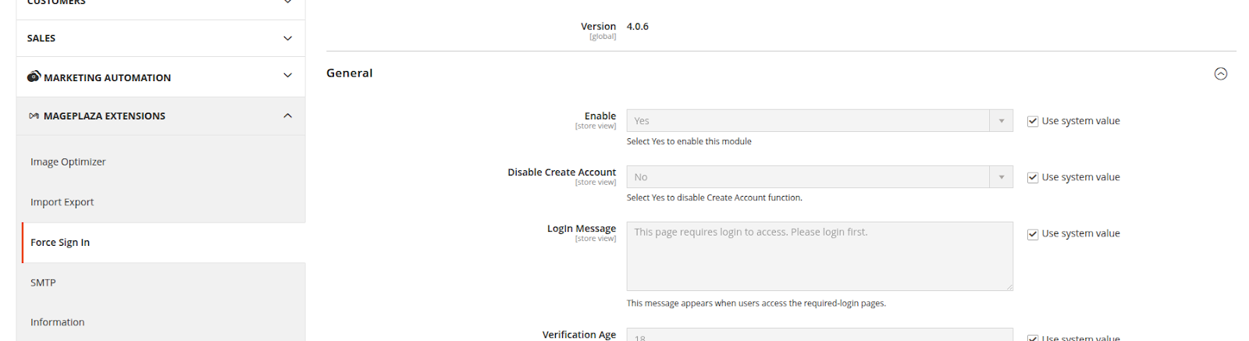Click the Login Message text area
The height and width of the screenshot is (341, 1249).
pyautogui.click(x=820, y=256)
